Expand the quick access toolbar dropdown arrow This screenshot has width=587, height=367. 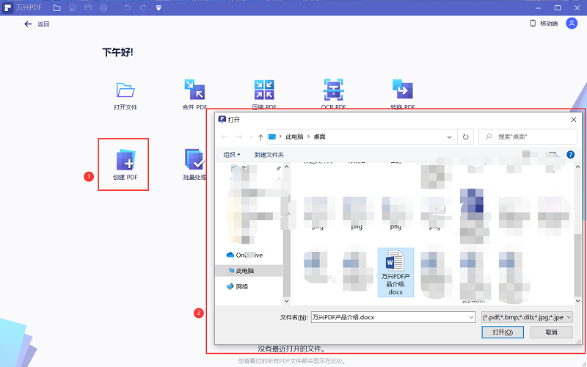point(158,7)
